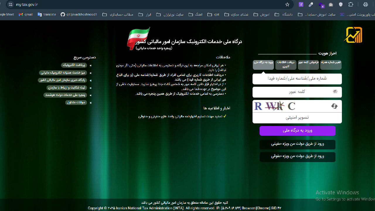Open the سایت نوبرتوازان bookmark folder
Viewport: 375px width, 211px height.
pyautogui.click(x=170, y=14)
